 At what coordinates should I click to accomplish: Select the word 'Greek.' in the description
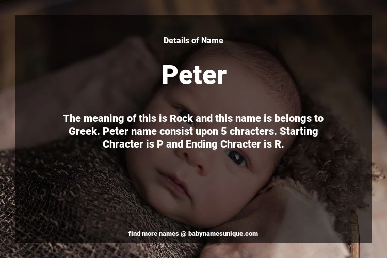tap(84, 132)
